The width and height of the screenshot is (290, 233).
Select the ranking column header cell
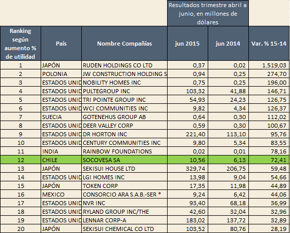click(20, 44)
